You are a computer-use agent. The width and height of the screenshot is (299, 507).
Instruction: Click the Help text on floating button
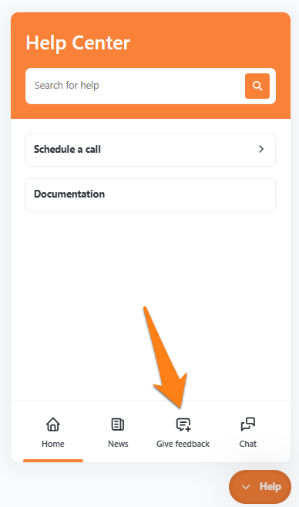[270, 487]
